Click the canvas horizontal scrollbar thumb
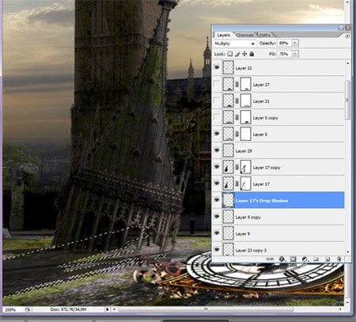This screenshot has width=356, height=322. pos(206,309)
